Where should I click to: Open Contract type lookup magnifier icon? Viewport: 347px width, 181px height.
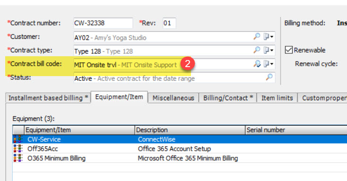coord(257,50)
